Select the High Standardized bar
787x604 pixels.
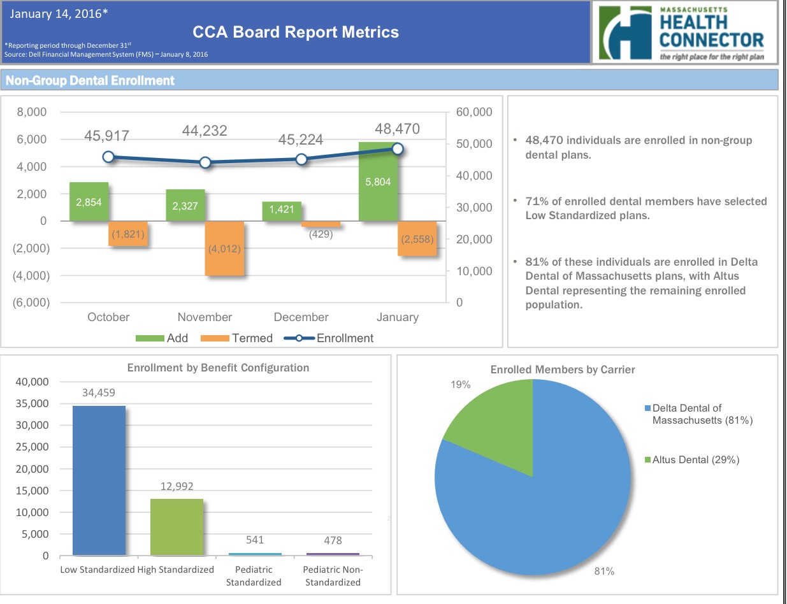click(x=177, y=527)
